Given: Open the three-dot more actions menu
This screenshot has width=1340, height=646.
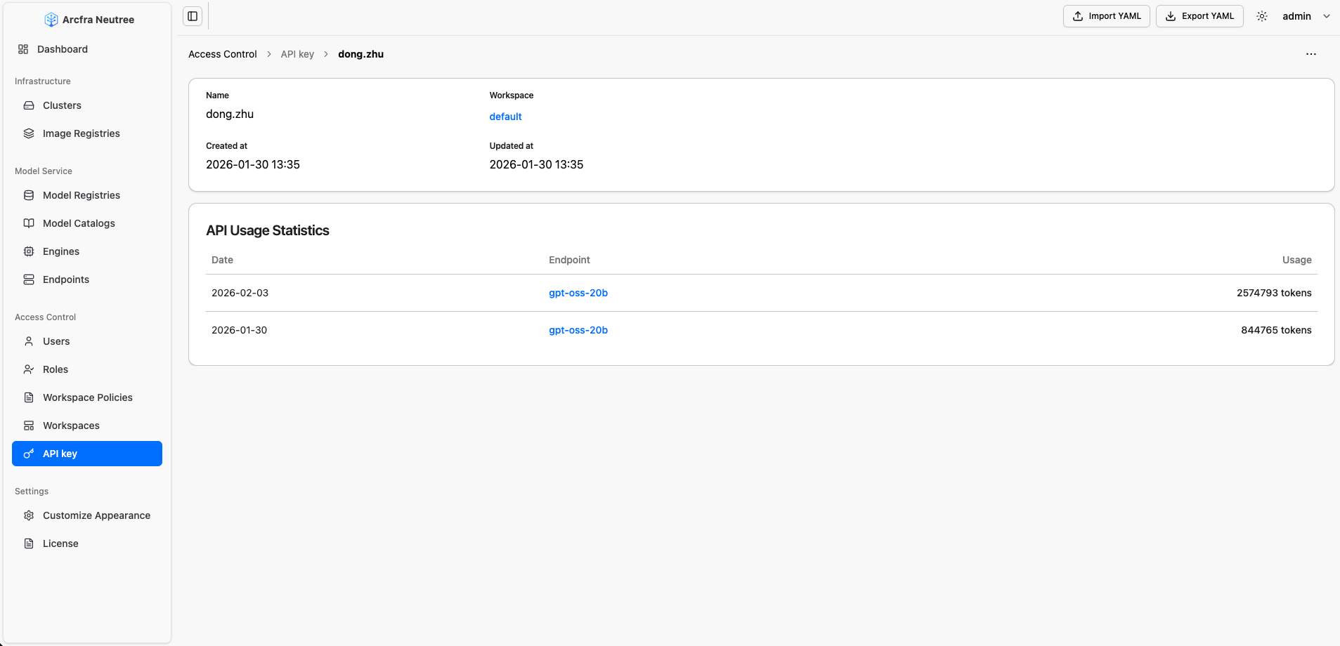Looking at the screenshot, I should [x=1310, y=54].
